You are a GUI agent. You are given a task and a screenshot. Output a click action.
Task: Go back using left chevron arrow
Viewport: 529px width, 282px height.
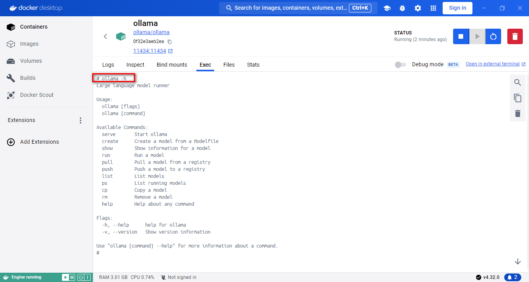105,36
